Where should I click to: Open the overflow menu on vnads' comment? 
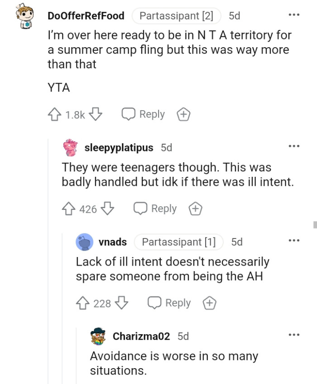pos(295,240)
